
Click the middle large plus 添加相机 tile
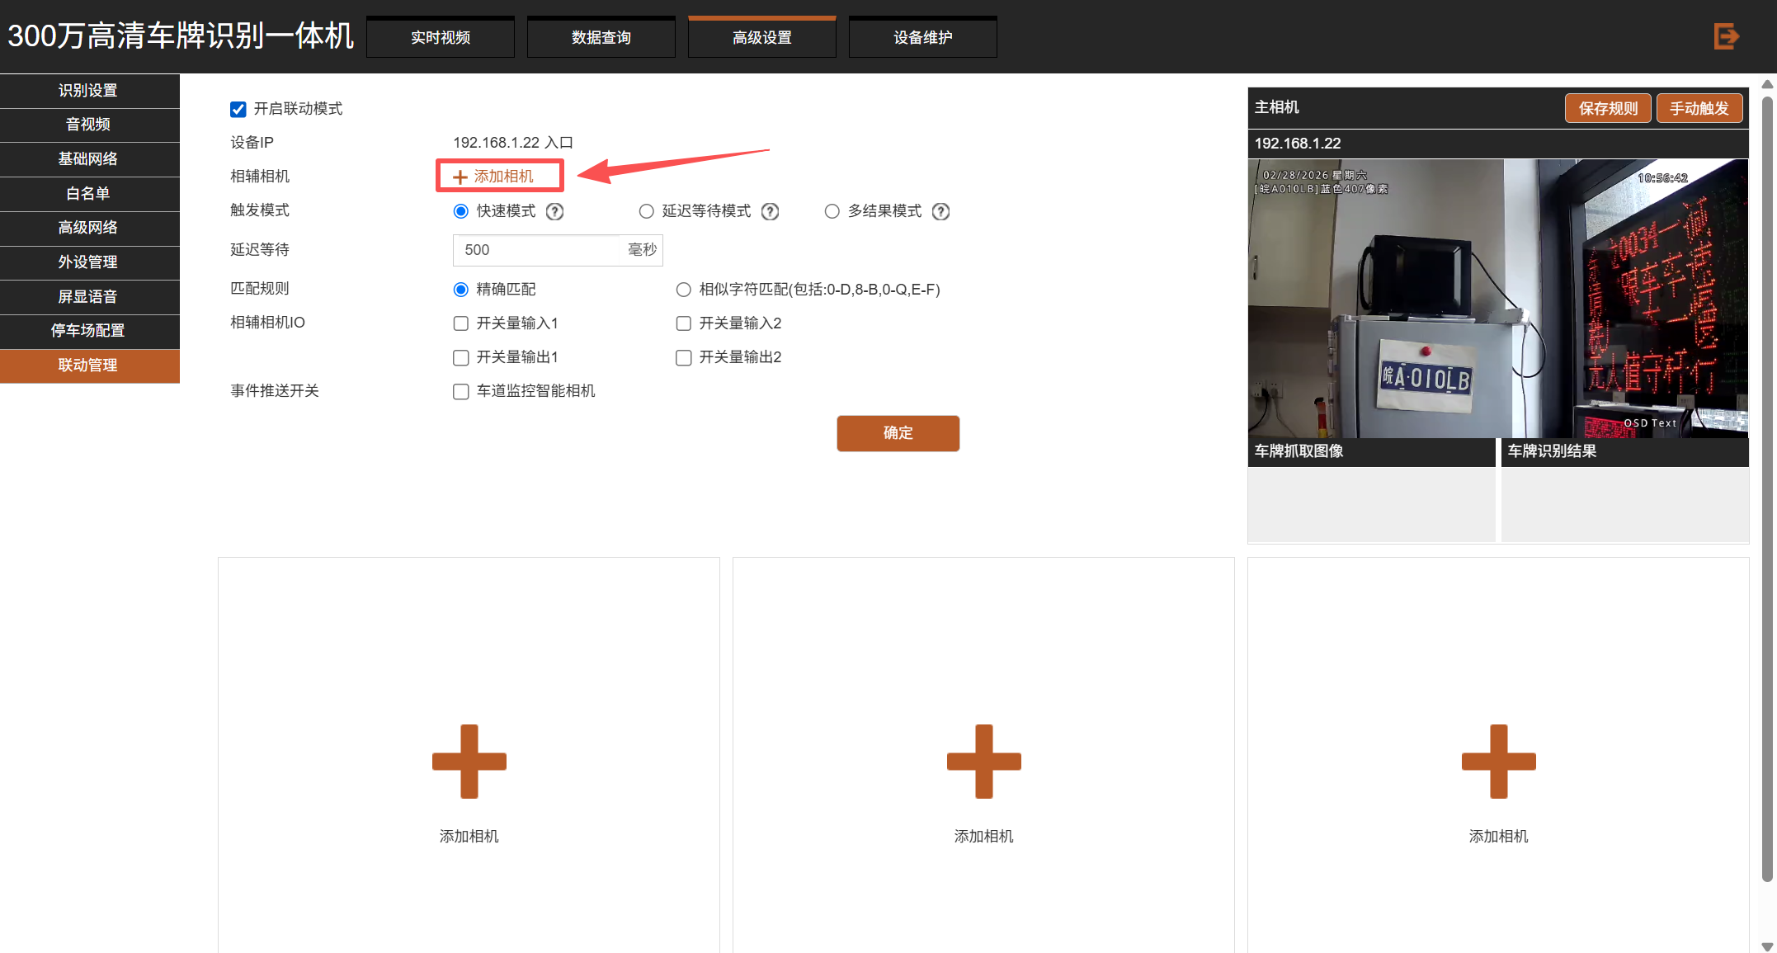coord(983,762)
